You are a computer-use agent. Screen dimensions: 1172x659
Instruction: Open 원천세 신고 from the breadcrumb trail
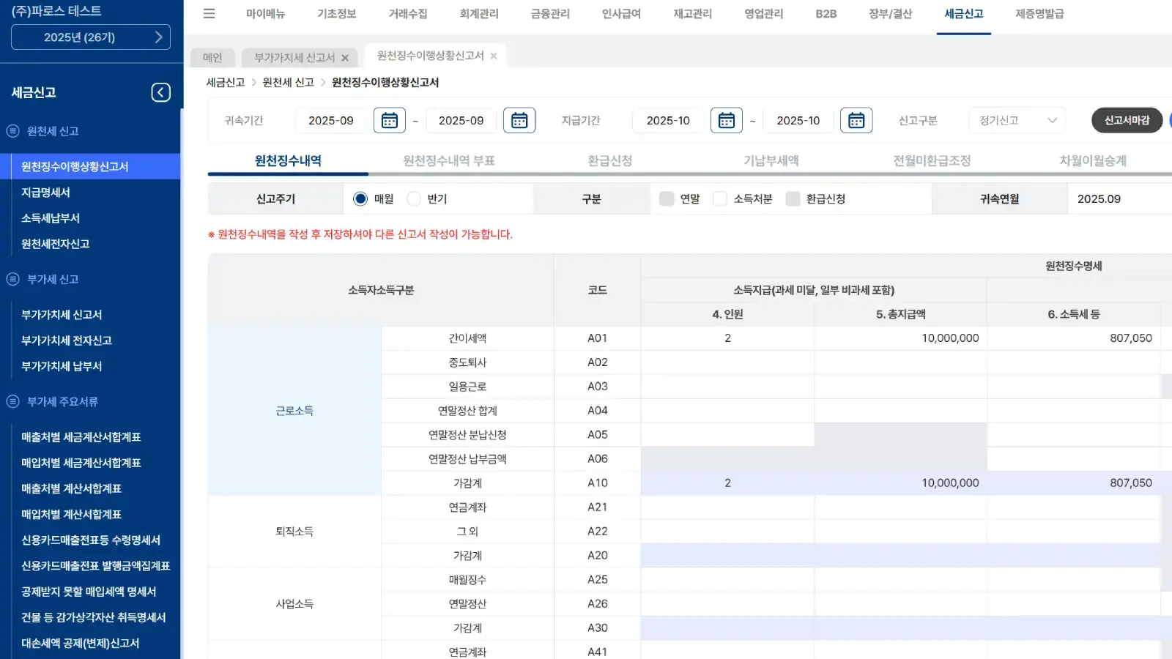pyautogui.click(x=286, y=83)
